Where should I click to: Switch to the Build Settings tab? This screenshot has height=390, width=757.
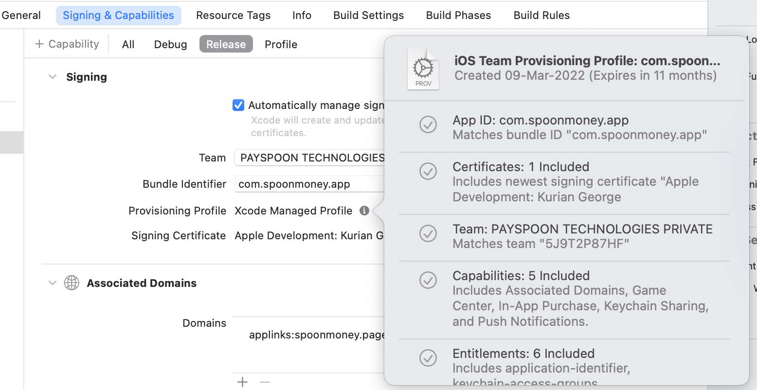pyautogui.click(x=368, y=15)
